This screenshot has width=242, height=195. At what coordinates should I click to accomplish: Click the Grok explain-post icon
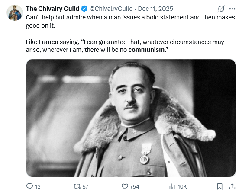pos(221,9)
